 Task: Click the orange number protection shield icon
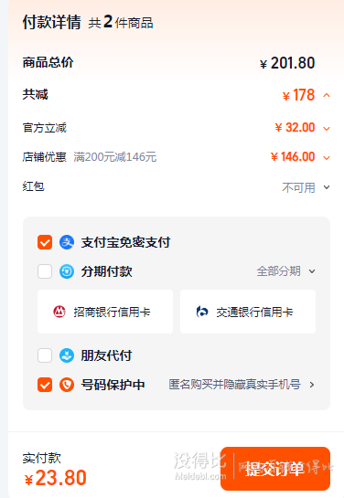pyautogui.click(x=67, y=385)
